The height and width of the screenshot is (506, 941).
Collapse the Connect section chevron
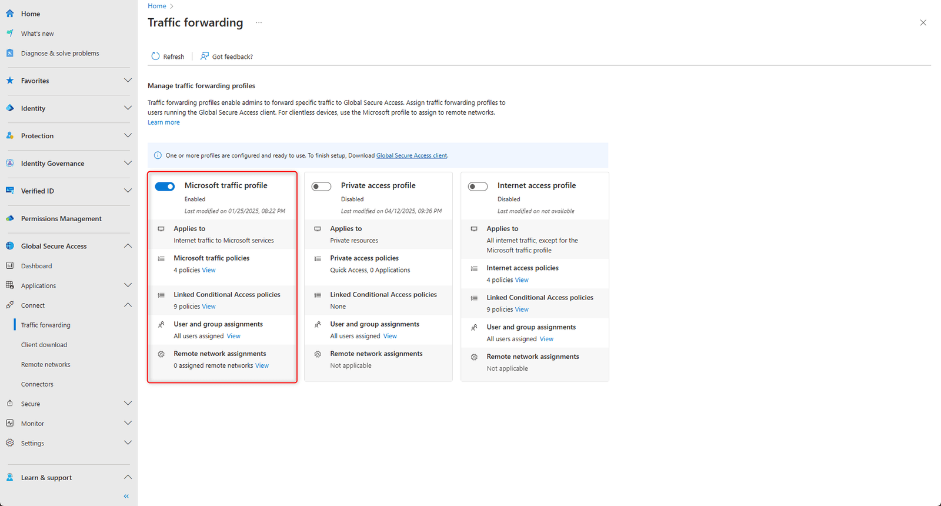128,305
